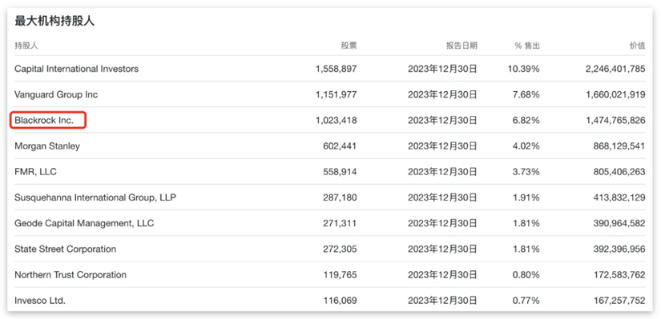Screen dimensions: 661x319
Task: Click Capital International Investors' report date
Action: pos(442,69)
